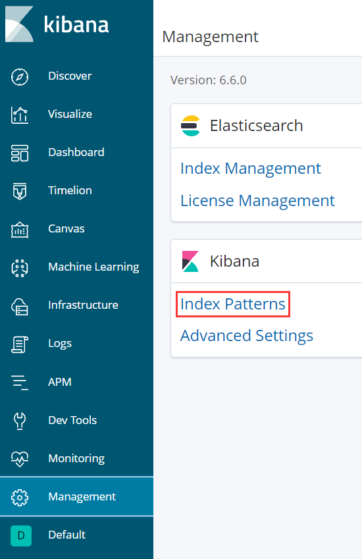
Task: Go to the Visualize menu label
Action: (x=70, y=114)
